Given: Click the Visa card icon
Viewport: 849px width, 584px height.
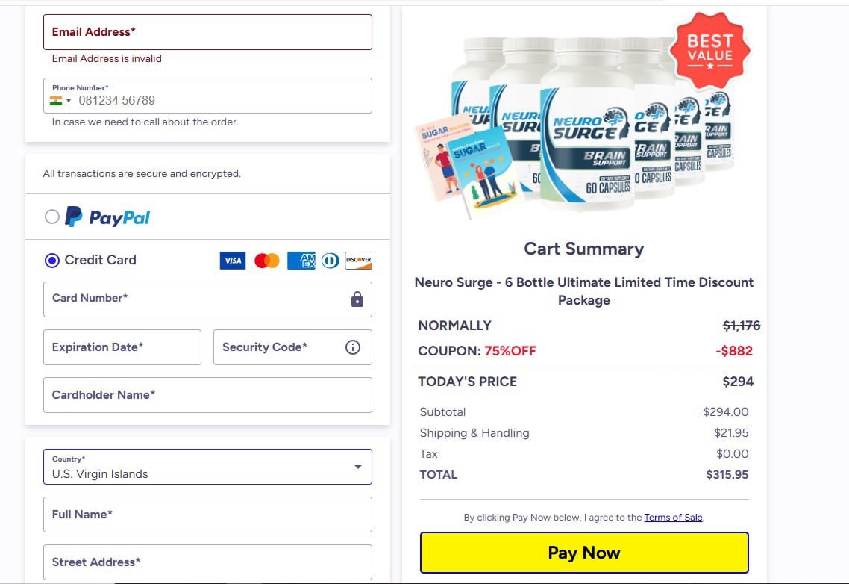Looking at the screenshot, I should pos(232,260).
